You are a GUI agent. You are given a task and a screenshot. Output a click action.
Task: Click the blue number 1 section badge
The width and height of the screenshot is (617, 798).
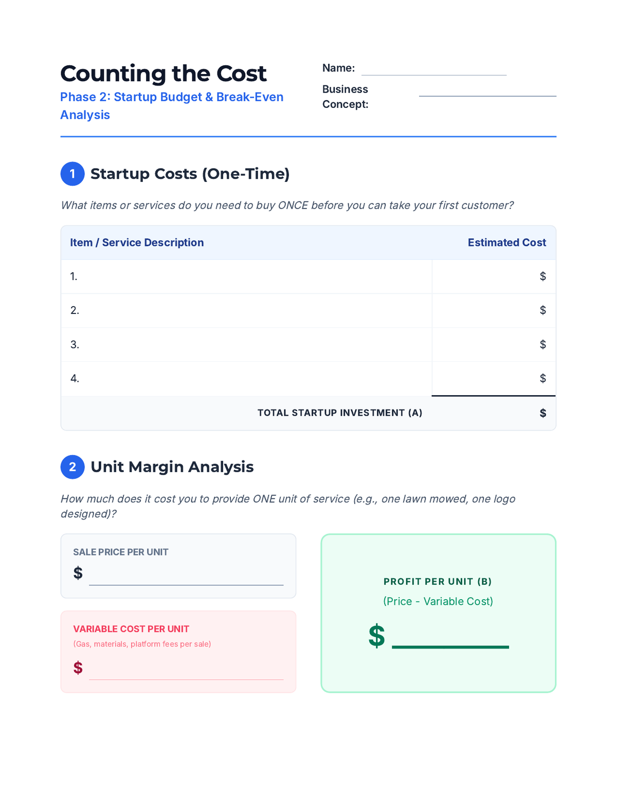(72, 174)
